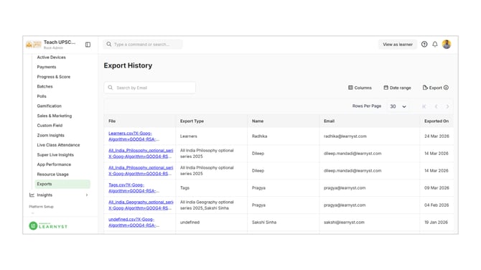Open Gamification in sidebar
This screenshot has width=481, height=270.
pos(50,106)
